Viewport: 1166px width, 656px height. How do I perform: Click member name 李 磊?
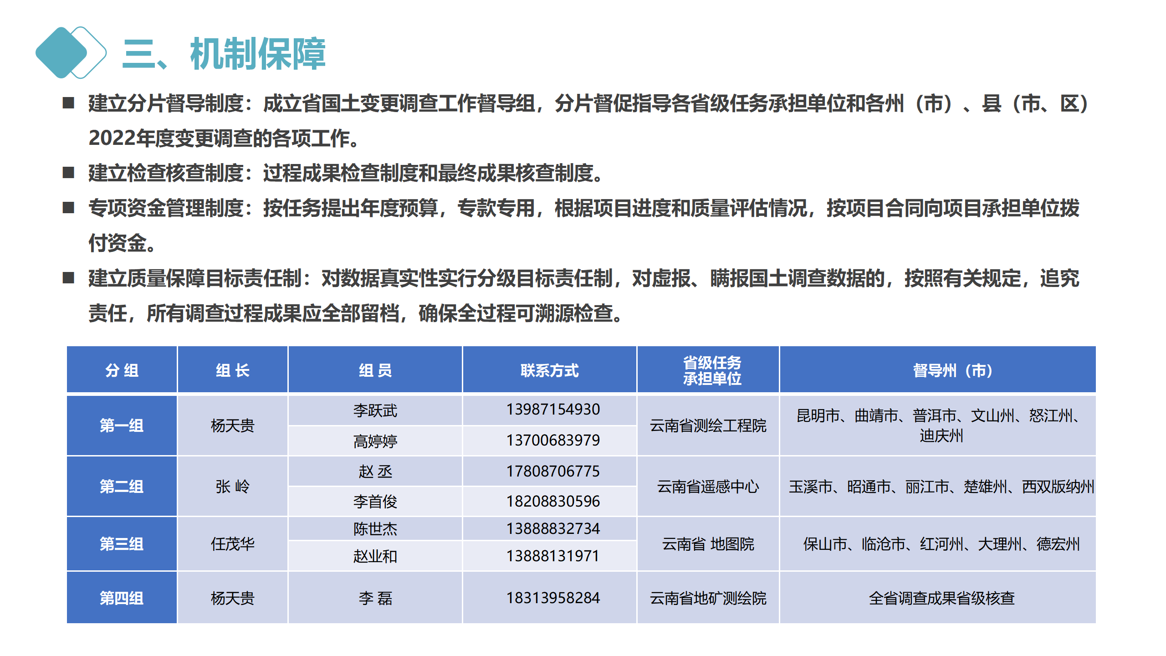coord(375,598)
